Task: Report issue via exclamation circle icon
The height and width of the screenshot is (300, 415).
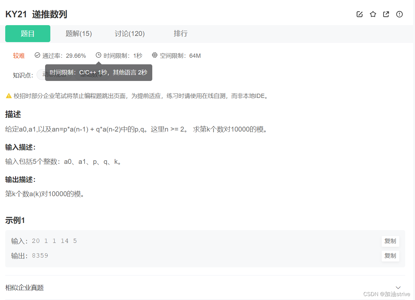Action: coord(399,14)
